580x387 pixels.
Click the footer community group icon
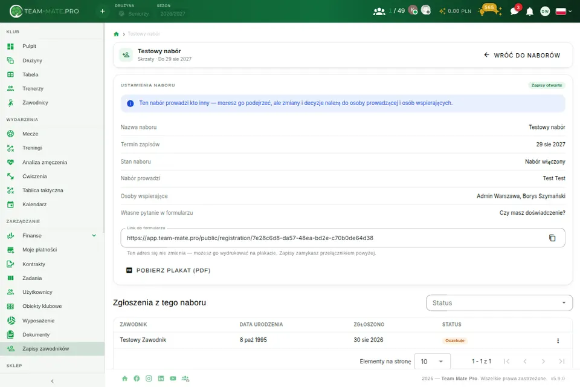click(185, 379)
